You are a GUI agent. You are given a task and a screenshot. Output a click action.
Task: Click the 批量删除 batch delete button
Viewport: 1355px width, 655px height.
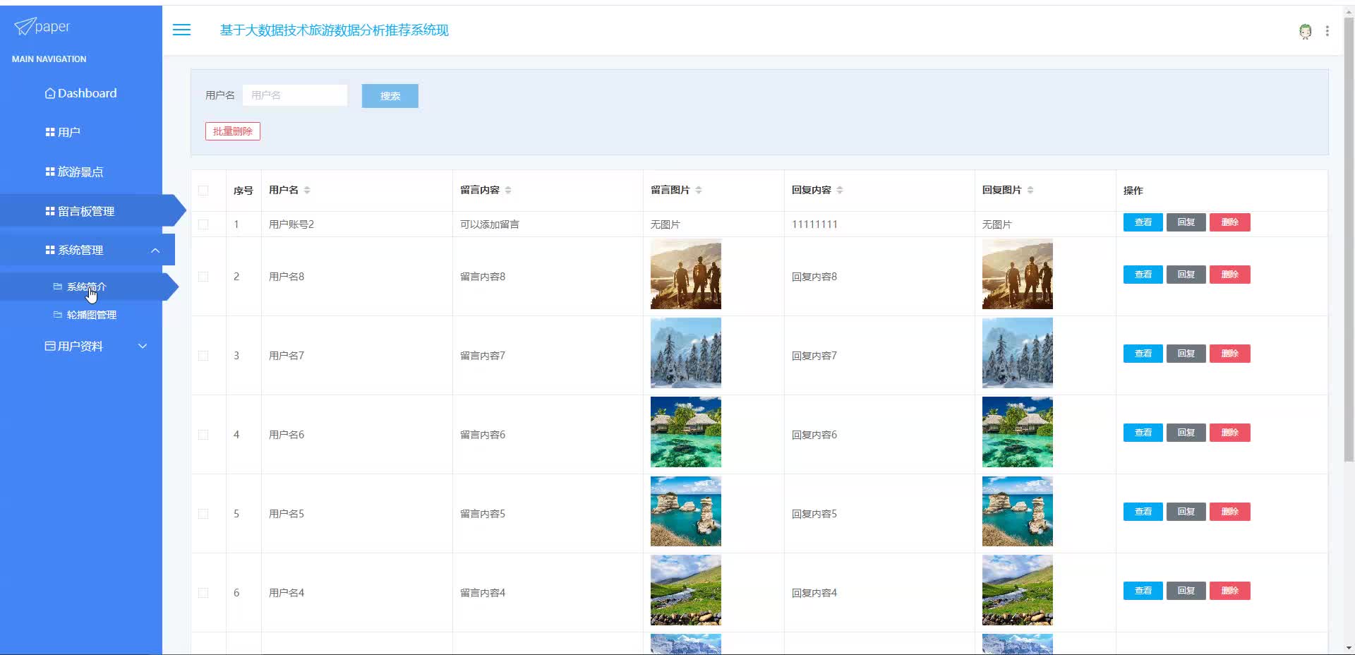[x=233, y=131]
